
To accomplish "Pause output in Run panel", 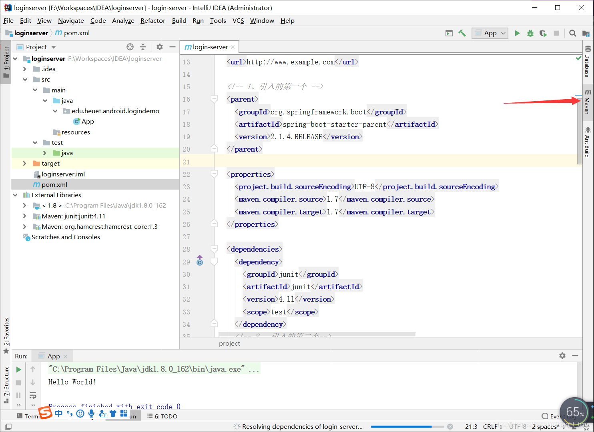I will (18, 395).
